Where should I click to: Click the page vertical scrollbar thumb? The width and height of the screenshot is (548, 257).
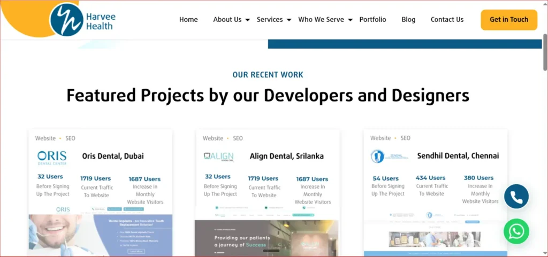coord(545,52)
